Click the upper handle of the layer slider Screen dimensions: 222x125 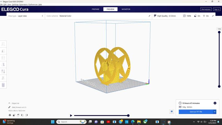click(x=219, y=32)
